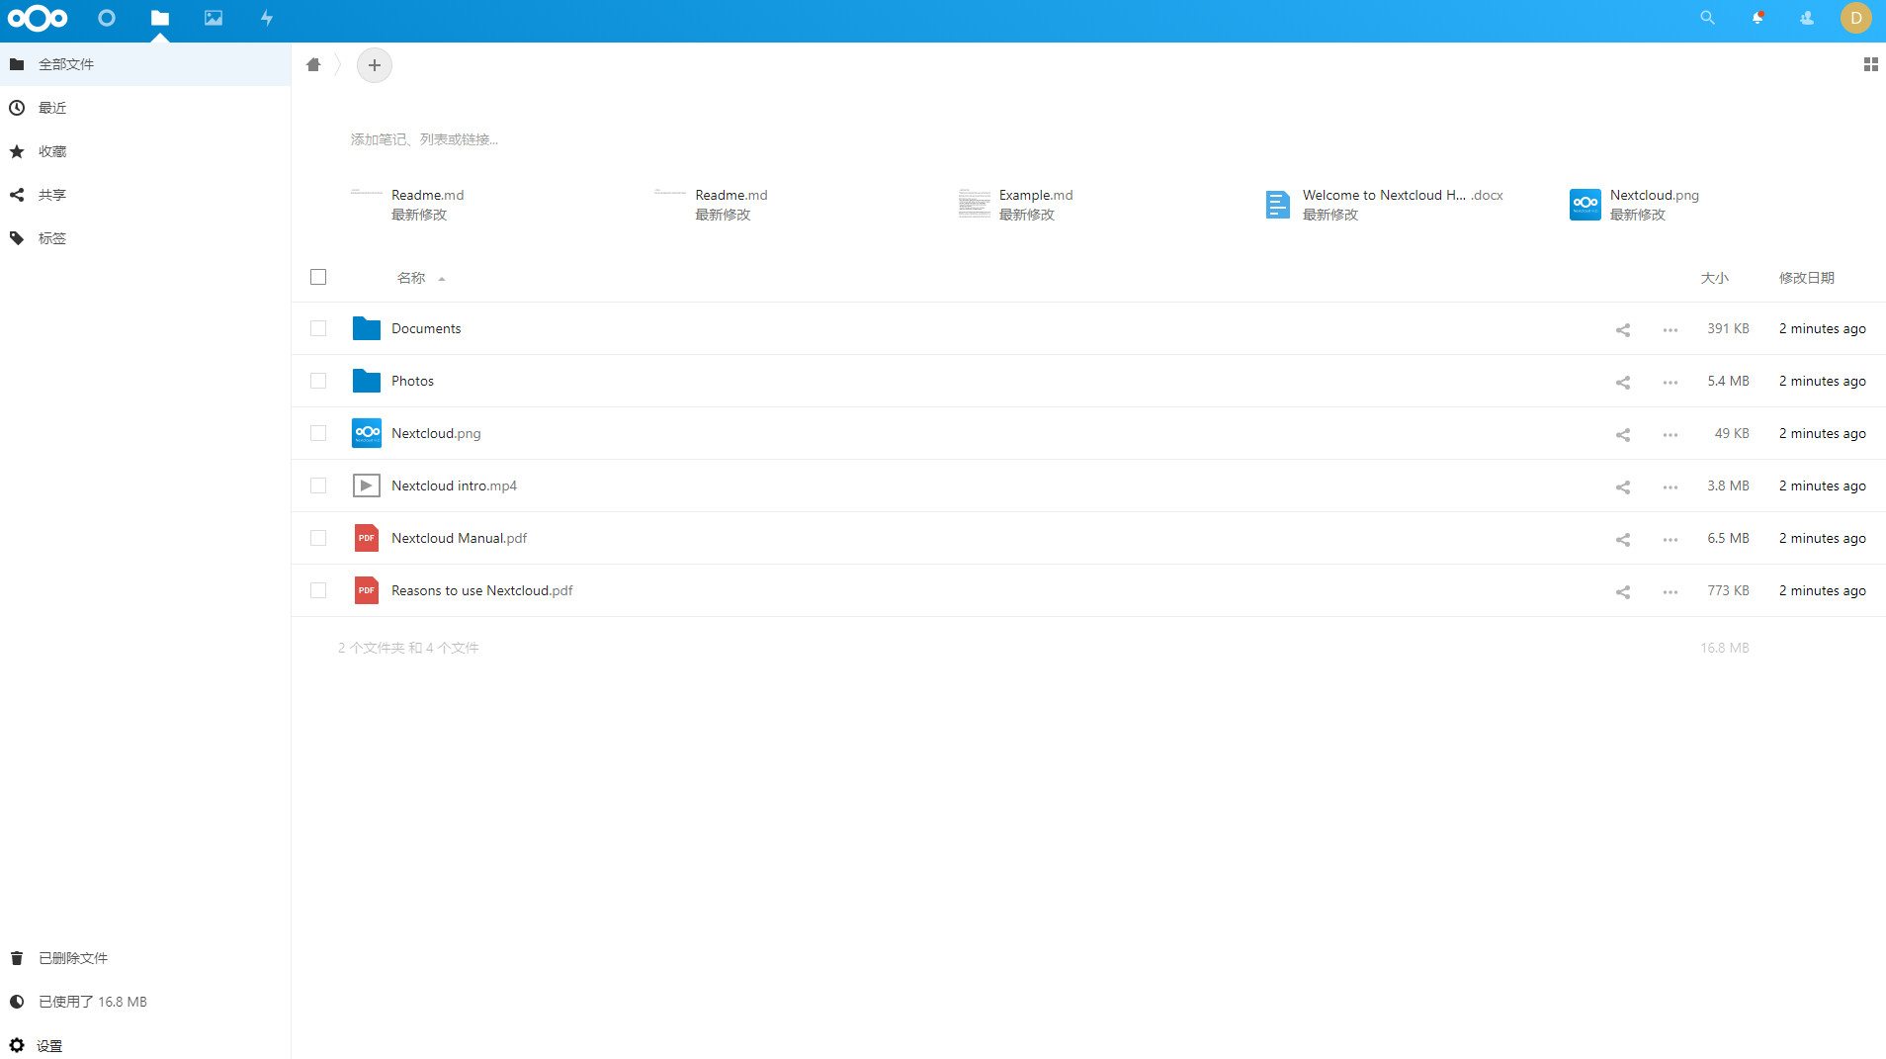Viewport: 1886px width, 1059px height.
Task: Open Reasons to use Nextcloud.pdf name
Action: (x=481, y=590)
